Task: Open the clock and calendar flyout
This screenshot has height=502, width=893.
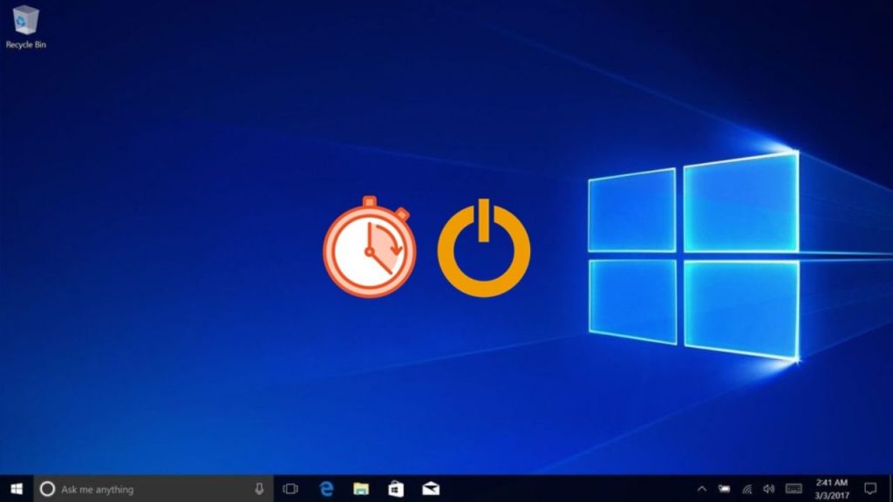Action: coord(831,489)
